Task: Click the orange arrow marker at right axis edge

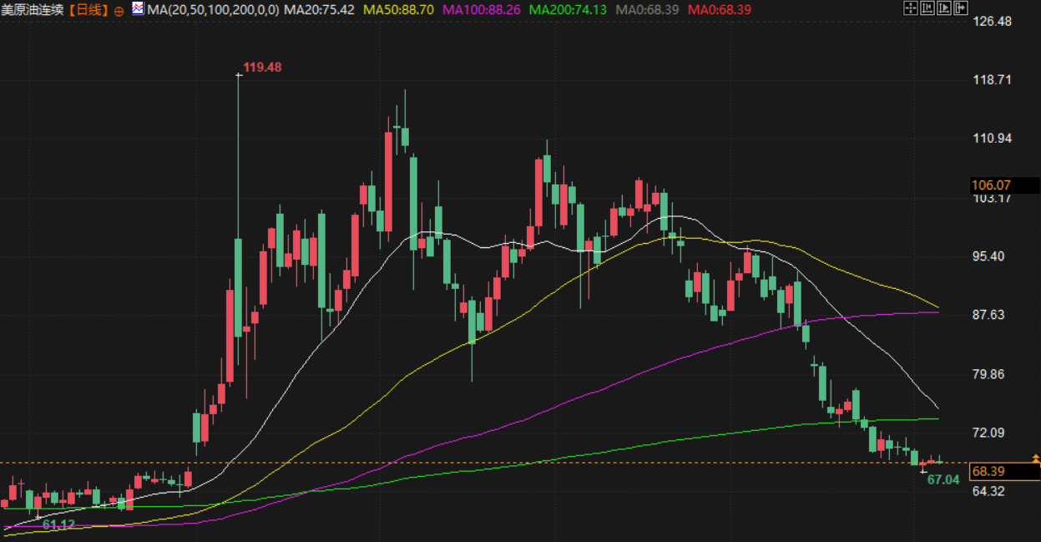Action: coord(1036,458)
